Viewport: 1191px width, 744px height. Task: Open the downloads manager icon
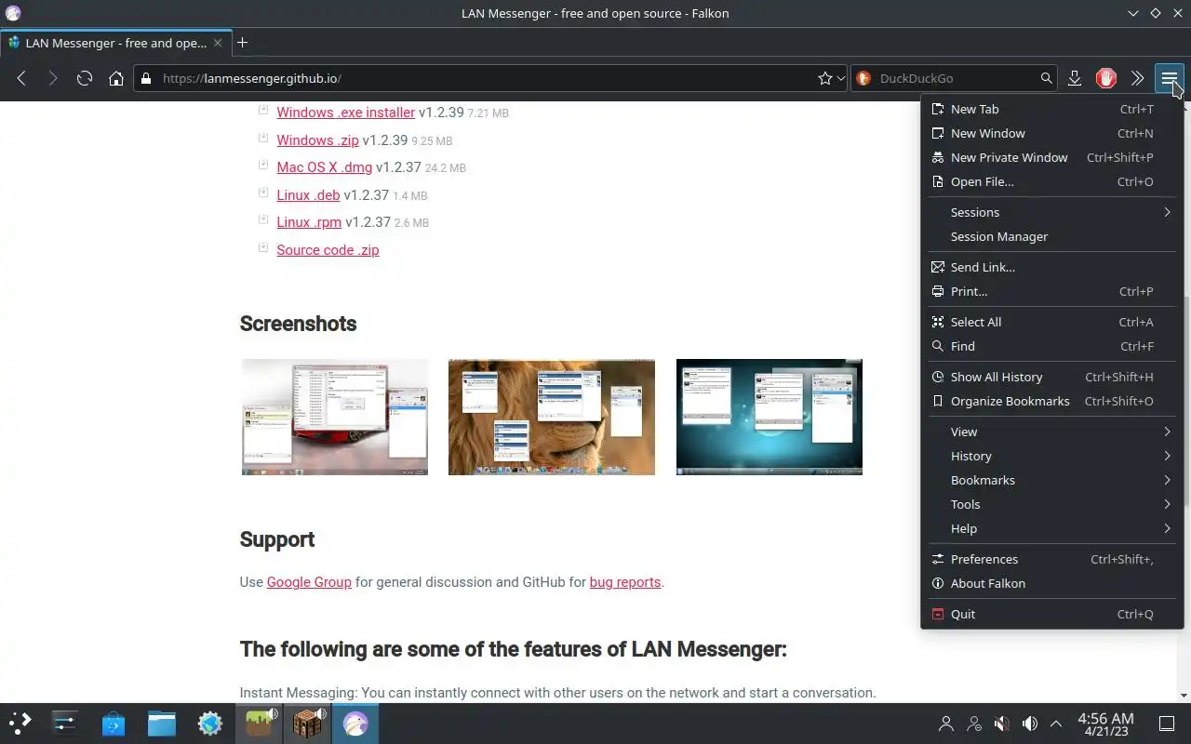pos(1075,79)
